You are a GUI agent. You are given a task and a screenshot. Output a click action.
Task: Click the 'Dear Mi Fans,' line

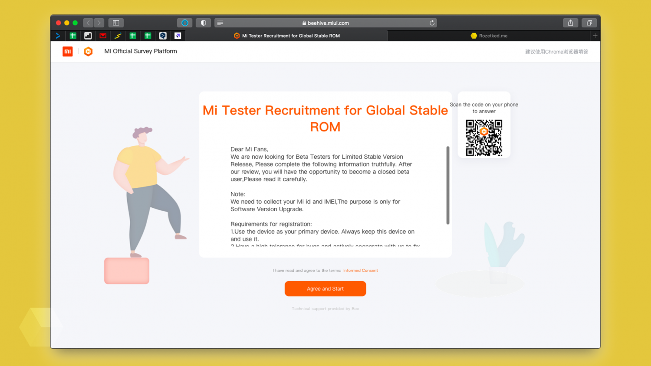pos(249,149)
